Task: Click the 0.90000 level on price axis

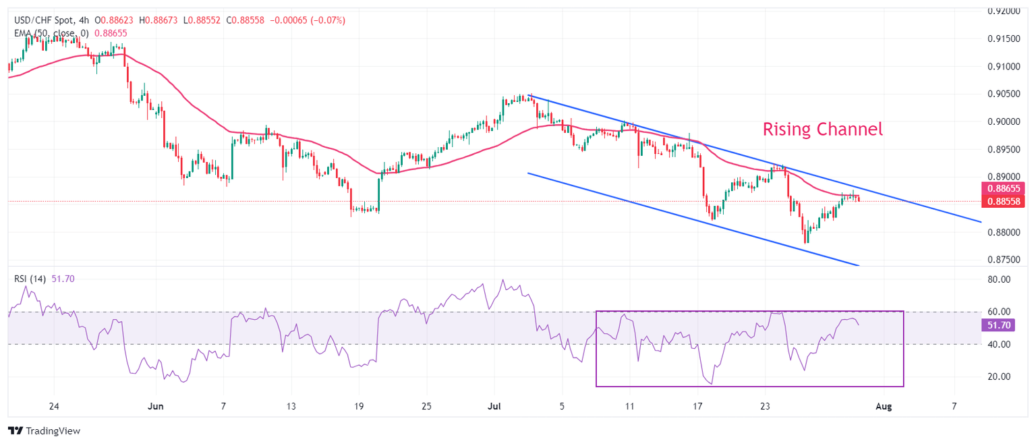Action: click(1003, 121)
